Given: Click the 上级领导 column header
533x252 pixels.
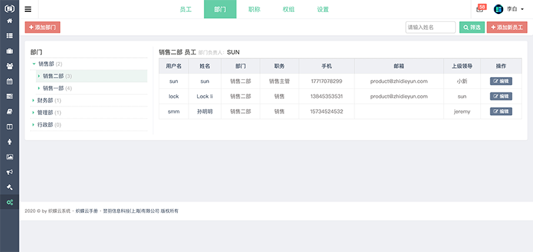Looking at the screenshot, I should click(462, 66).
